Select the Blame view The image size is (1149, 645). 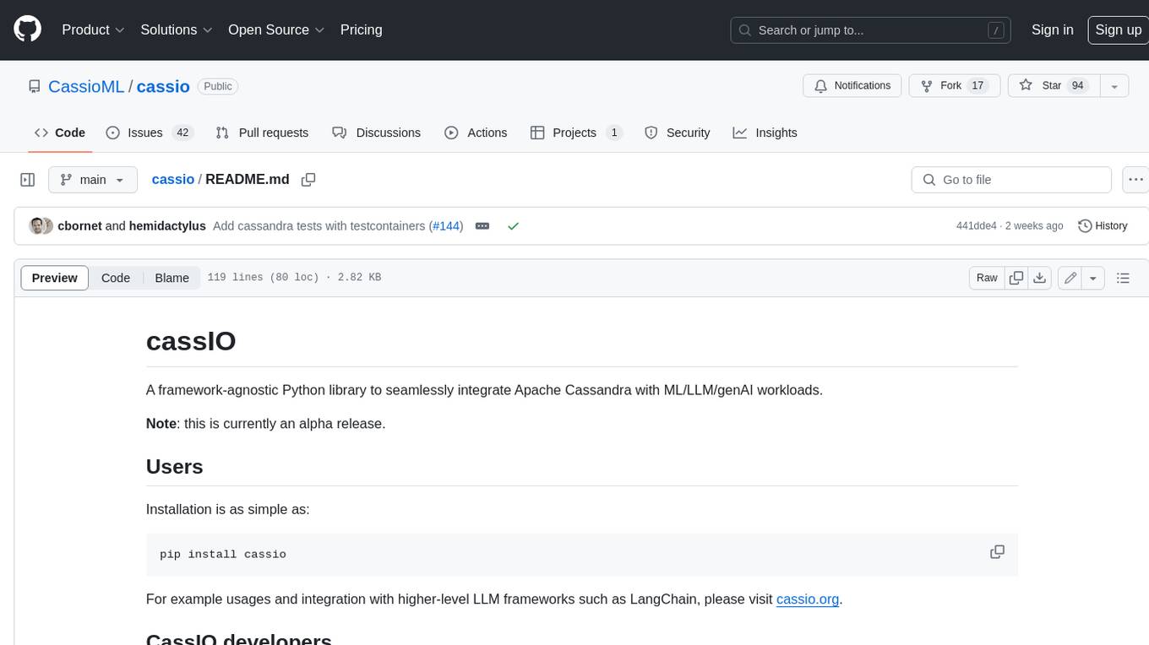(x=172, y=278)
